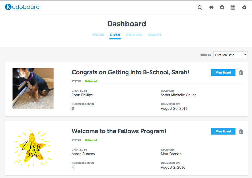
Task: View Board for Sarah's B-School congrats
Action: point(223,72)
